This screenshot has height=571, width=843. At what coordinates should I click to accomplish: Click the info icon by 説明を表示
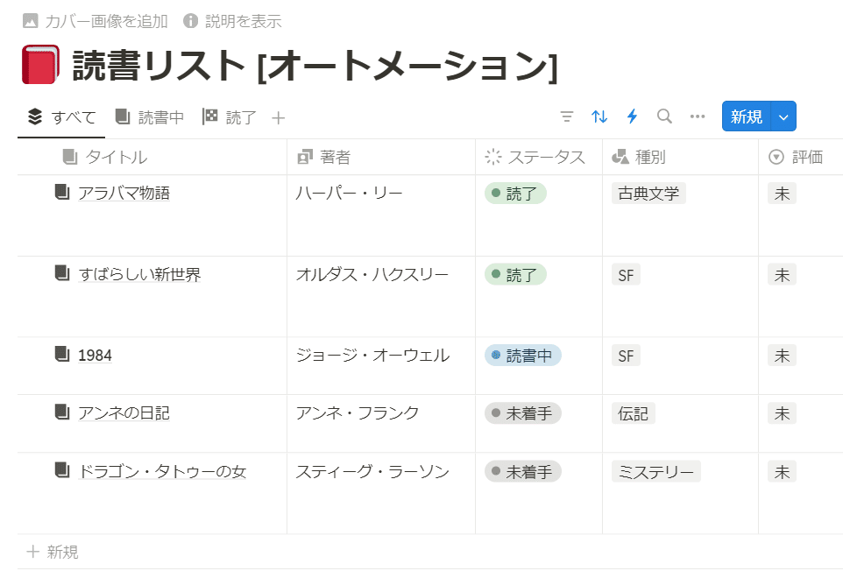click(x=190, y=21)
